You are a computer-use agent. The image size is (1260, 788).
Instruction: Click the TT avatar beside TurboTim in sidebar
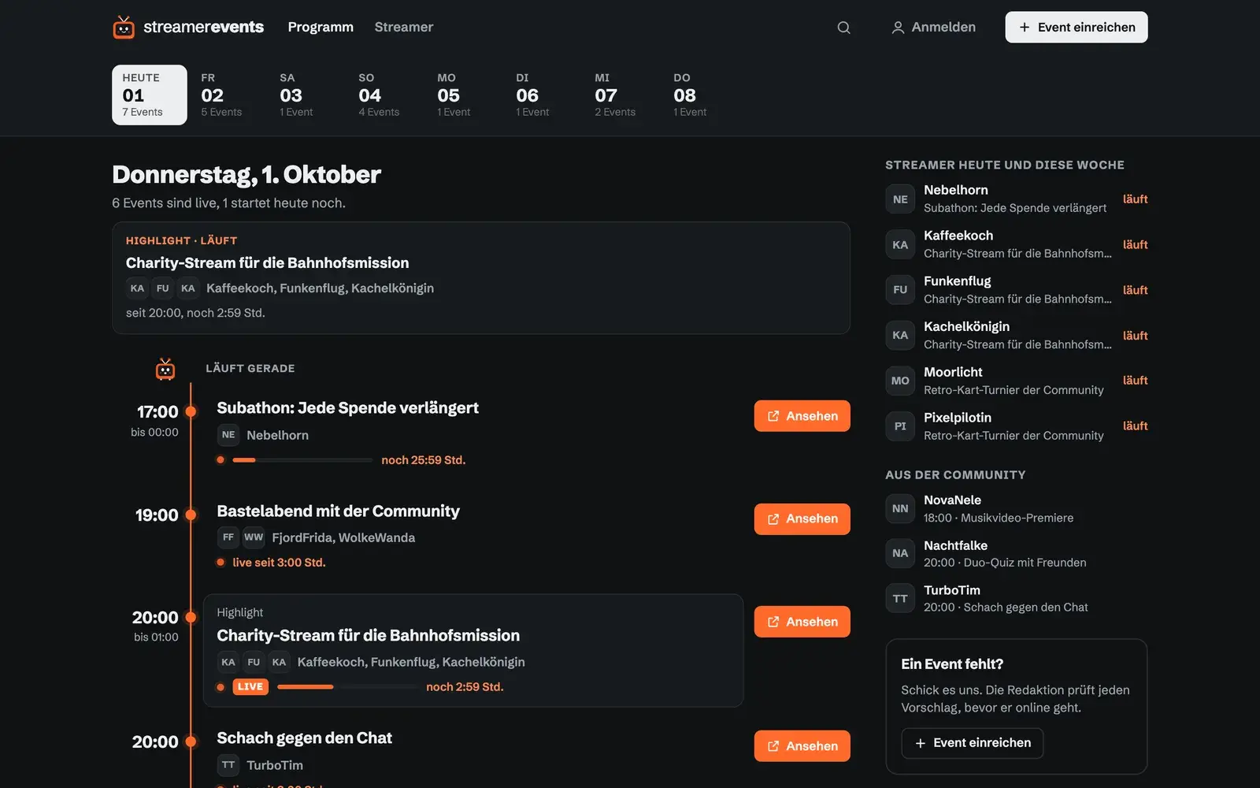pos(900,599)
